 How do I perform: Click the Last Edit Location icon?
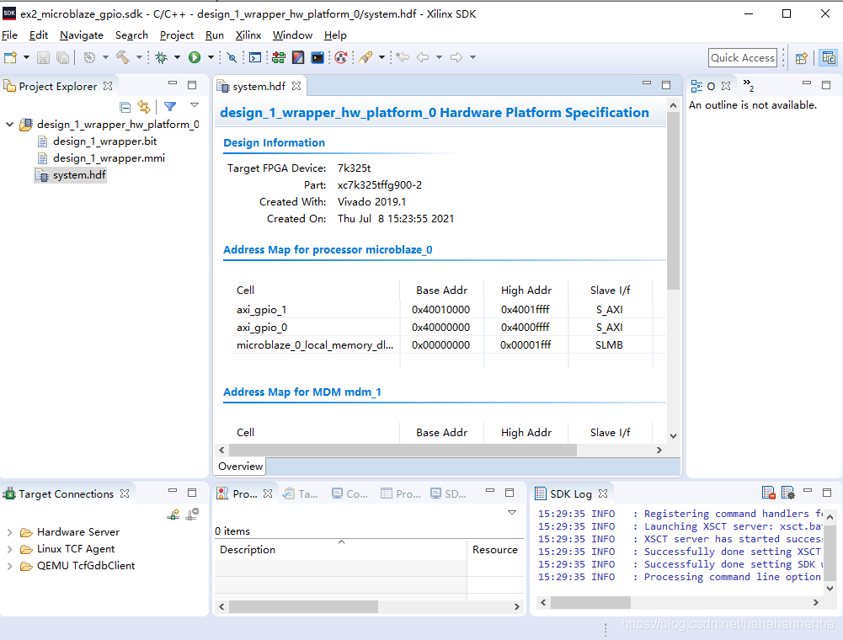(403, 57)
